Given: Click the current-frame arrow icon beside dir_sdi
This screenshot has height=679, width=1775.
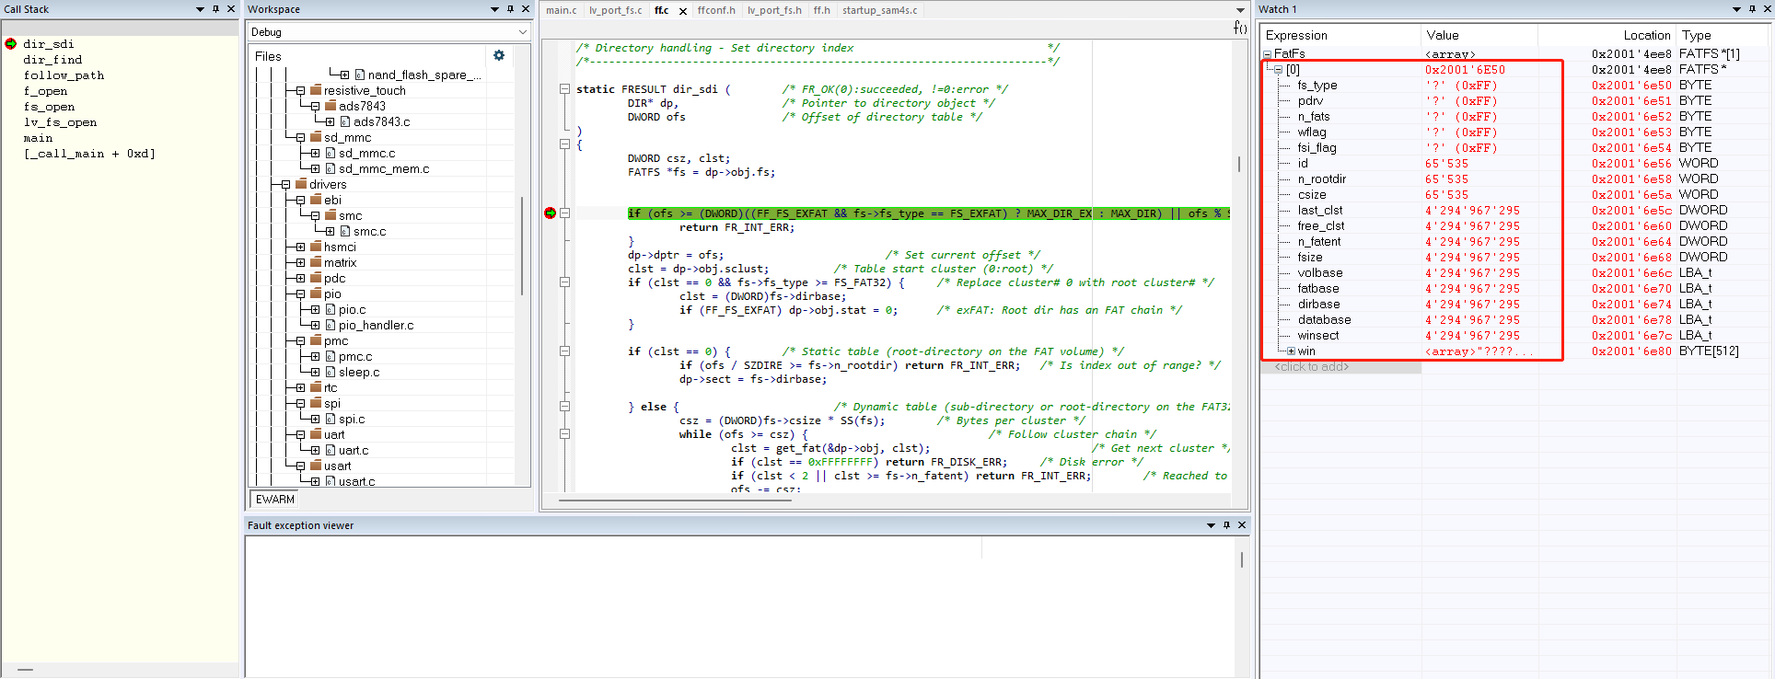Looking at the screenshot, I should point(11,43).
